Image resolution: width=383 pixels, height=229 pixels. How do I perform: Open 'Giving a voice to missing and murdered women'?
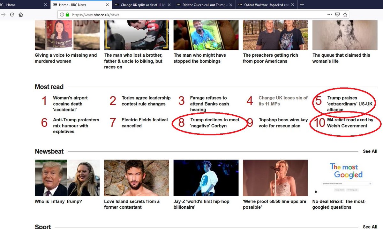tap(66, 58)
